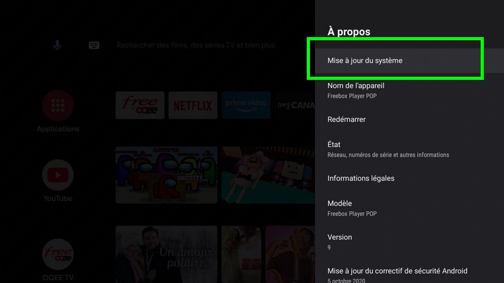Open Mise à jour du correctif de sécurité Android
This screenshot has width=504, height=283.
coord(409,275)
